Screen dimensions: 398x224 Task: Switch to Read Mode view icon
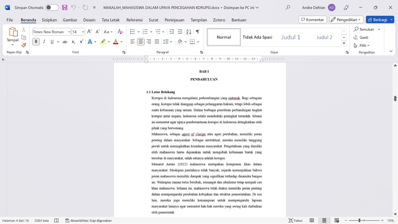tap(312, 220)
